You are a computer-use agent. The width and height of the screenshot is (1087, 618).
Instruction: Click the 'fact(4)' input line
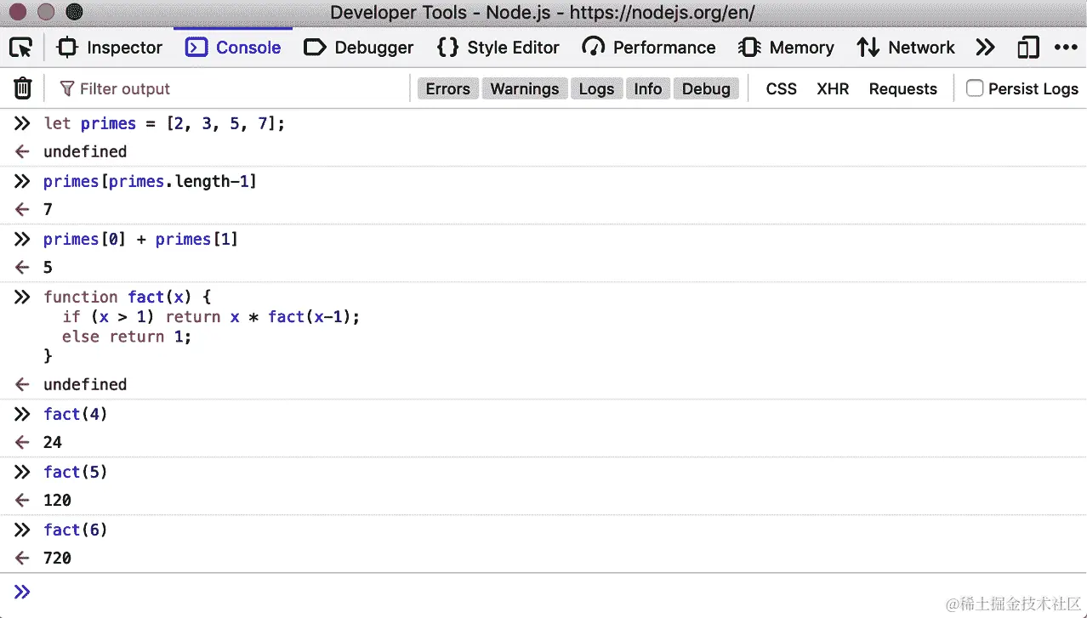pos(76,414)
